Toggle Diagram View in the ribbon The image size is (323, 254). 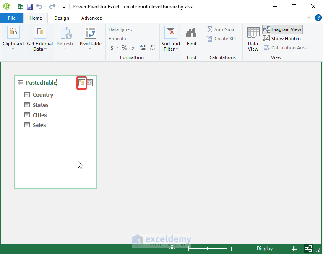pos(282,29)
